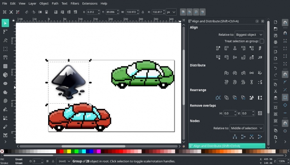Click the Deselect icon in toolbar

click(x=18, y=12)
